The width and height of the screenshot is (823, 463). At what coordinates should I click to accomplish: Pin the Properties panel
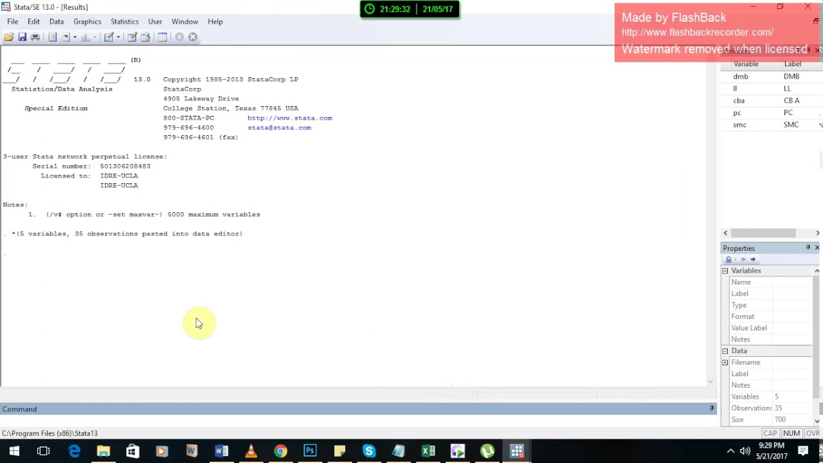(808, 248)
